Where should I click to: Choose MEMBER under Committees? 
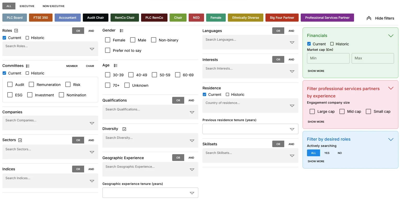point(72,66)
